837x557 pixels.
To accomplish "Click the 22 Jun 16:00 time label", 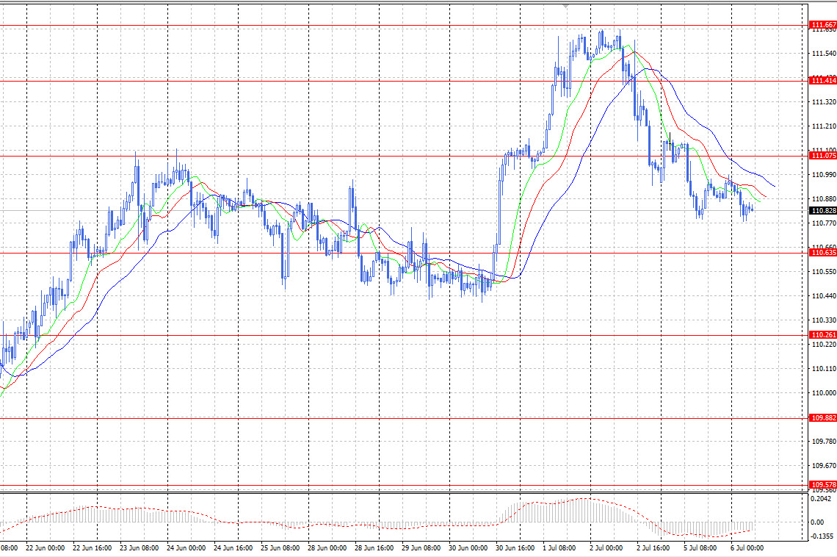I will click(93, 548).
